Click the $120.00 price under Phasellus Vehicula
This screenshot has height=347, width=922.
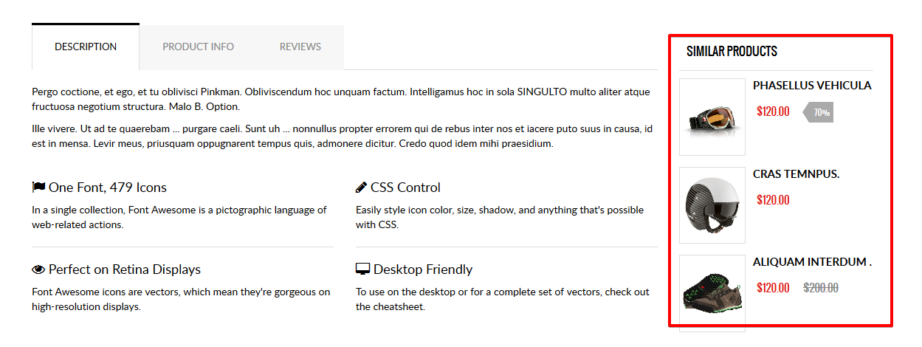pos(773,112)
